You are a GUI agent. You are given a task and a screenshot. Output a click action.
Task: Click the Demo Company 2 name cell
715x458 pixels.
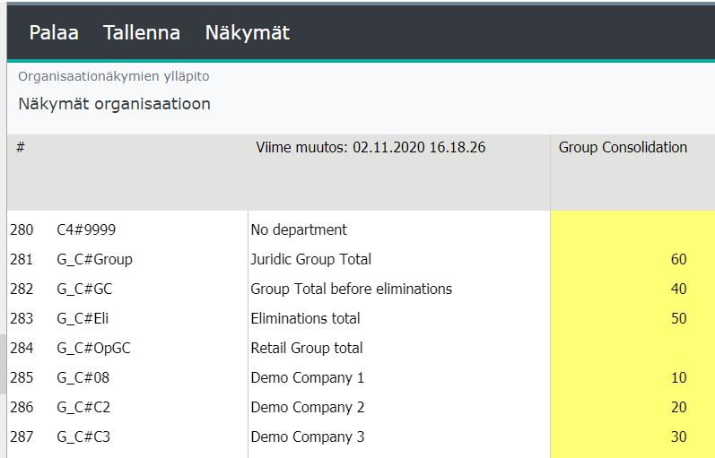(308, 408)
